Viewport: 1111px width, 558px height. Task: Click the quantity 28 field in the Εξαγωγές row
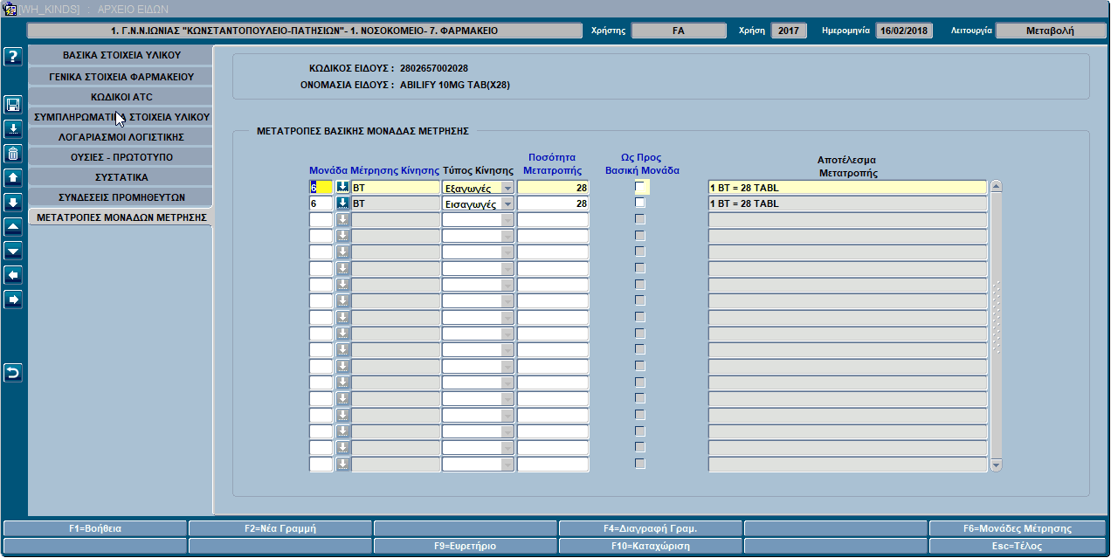[553, 188]
